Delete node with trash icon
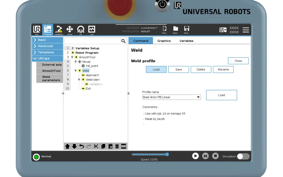The width and height of the screenshot is (283, 177). point(117,146)
